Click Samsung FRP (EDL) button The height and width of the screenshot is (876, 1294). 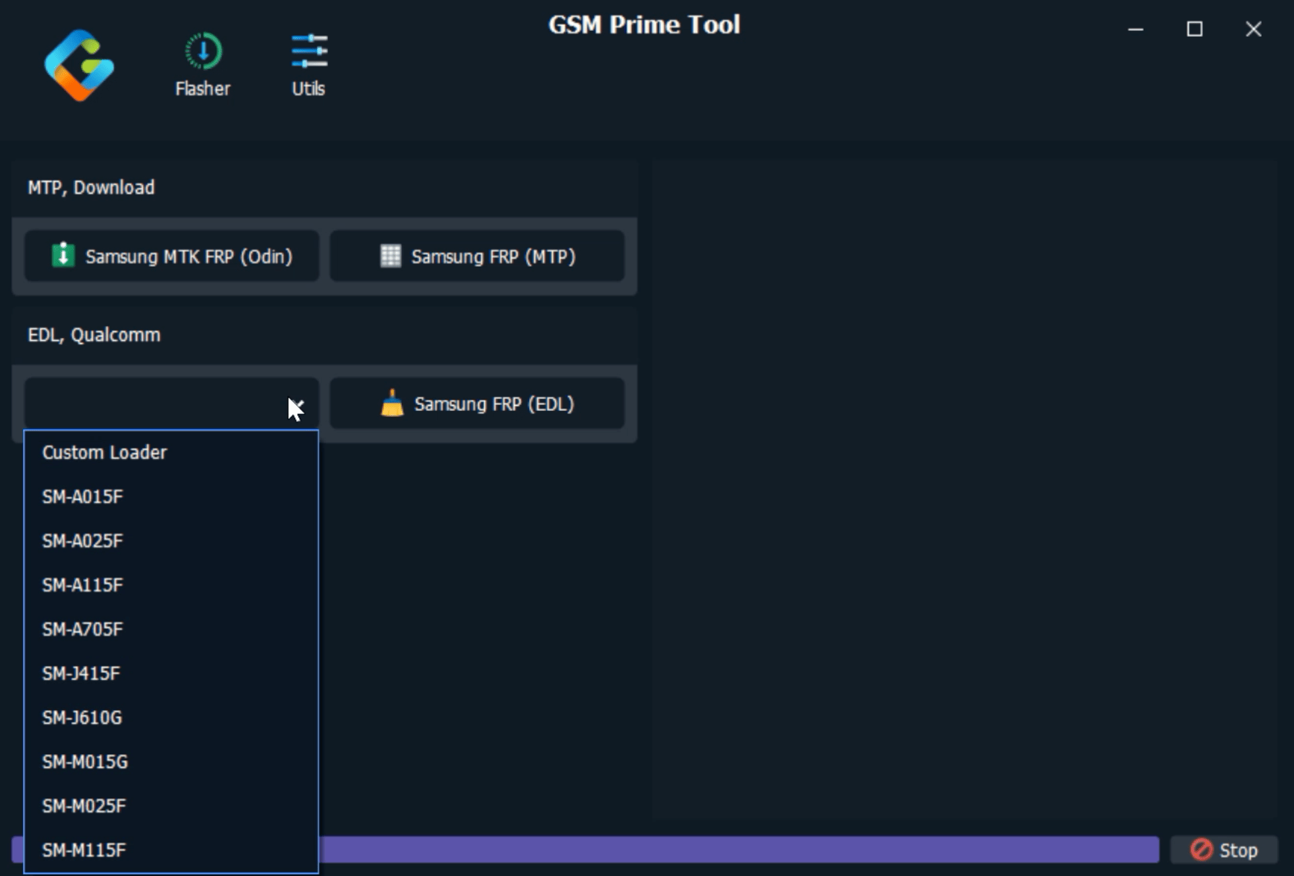tap(477, 404)
